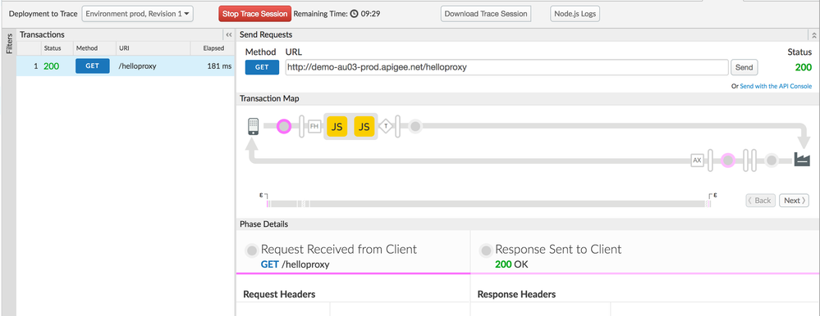The width and height of the screenshot is (820, 316).
Task: Click the gray dot beside Request Received from Client
Action: [x=251, y=250]
